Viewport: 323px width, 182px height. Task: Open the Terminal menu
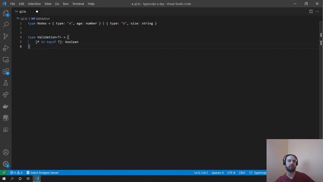[78, 4]
